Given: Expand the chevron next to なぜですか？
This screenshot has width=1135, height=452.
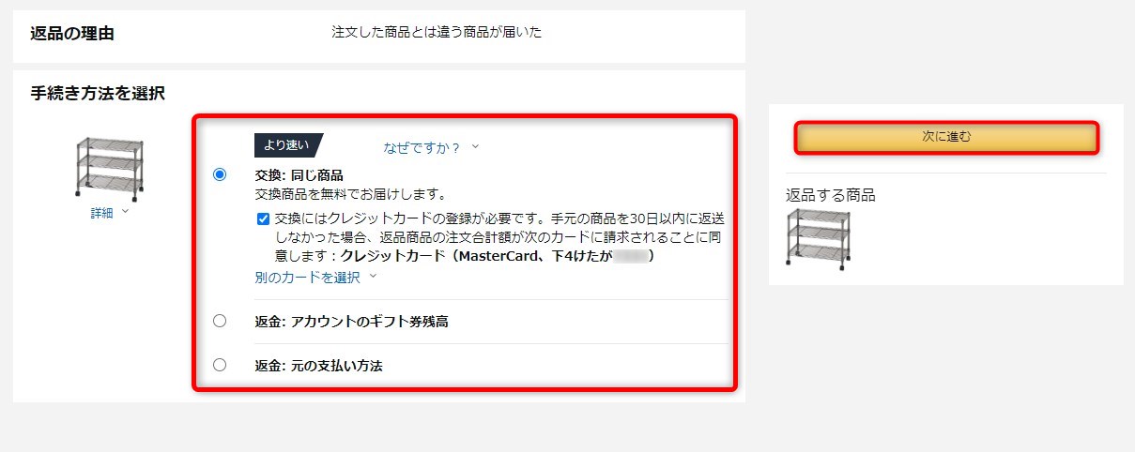Looking at the screenshot, I should (475, 147).
